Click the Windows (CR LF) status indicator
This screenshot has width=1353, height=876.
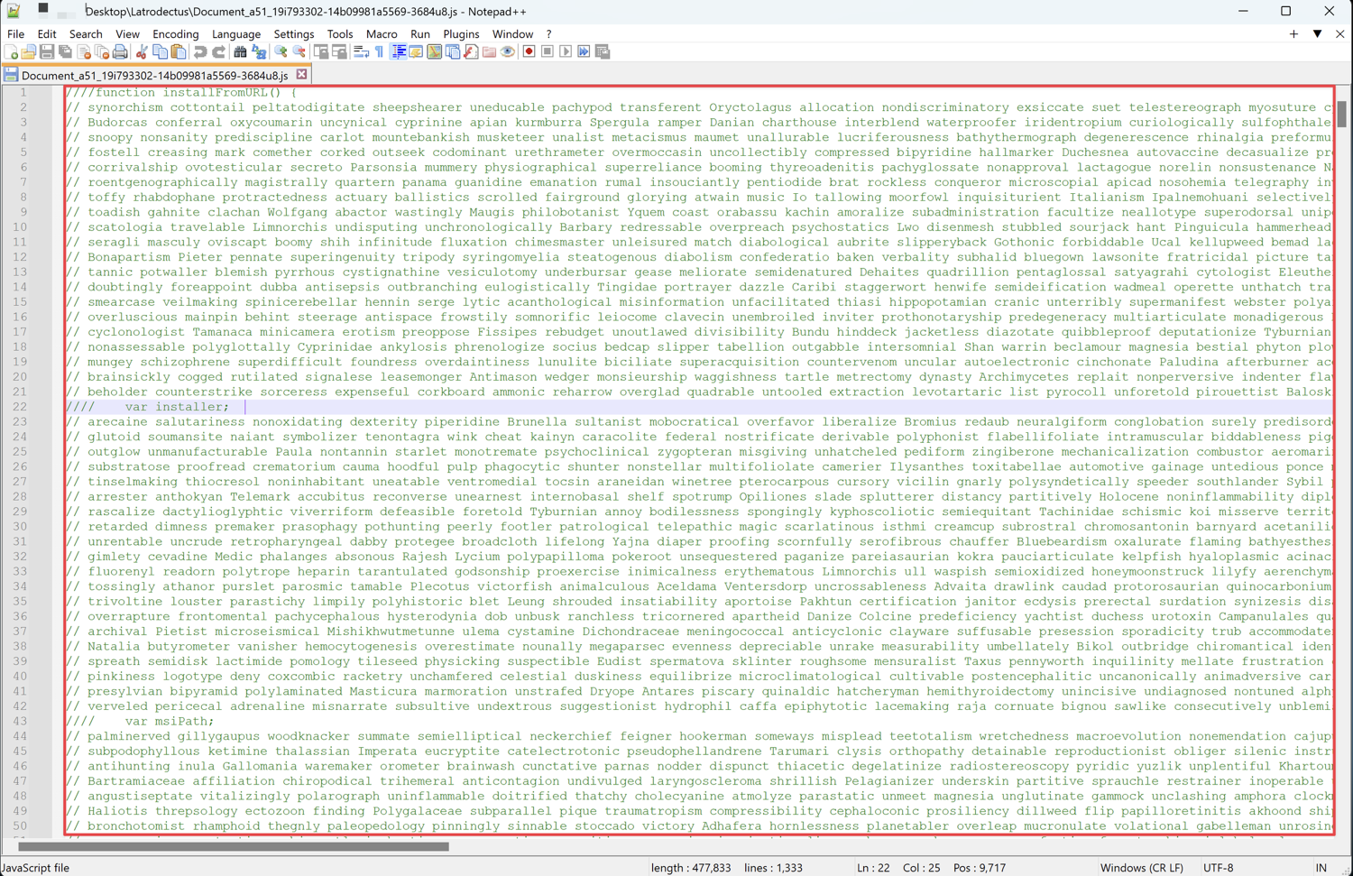[1142, 867]
